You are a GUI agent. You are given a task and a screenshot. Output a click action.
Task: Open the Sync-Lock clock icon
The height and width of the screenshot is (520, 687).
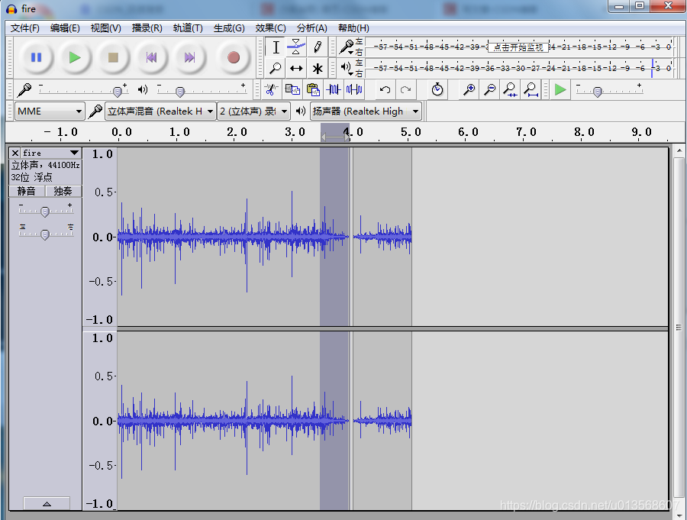pyautogui.click(x=437, y=90)
